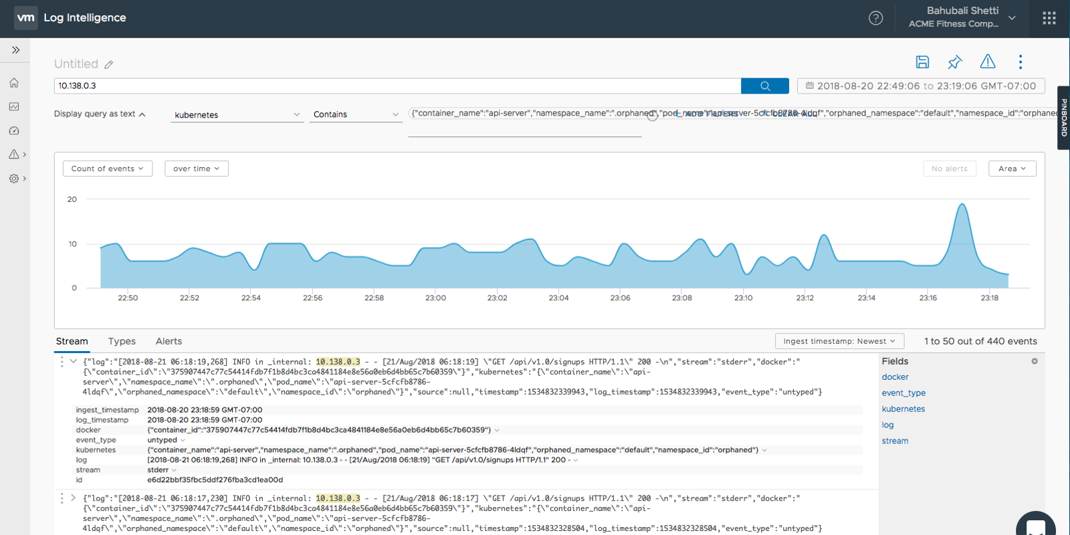Screen dimensions: 1070x535
Task: Click the No alerts button
Action: (950, 169)
